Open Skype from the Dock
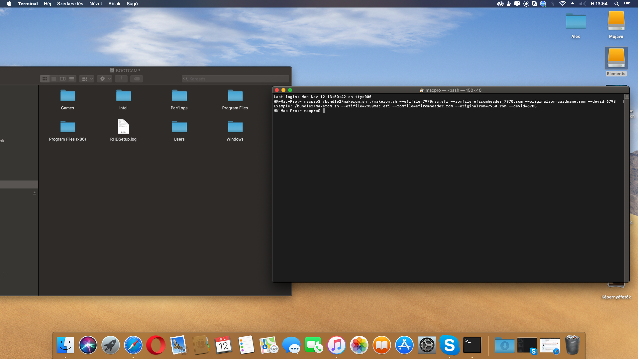 [x=450, y=345]
